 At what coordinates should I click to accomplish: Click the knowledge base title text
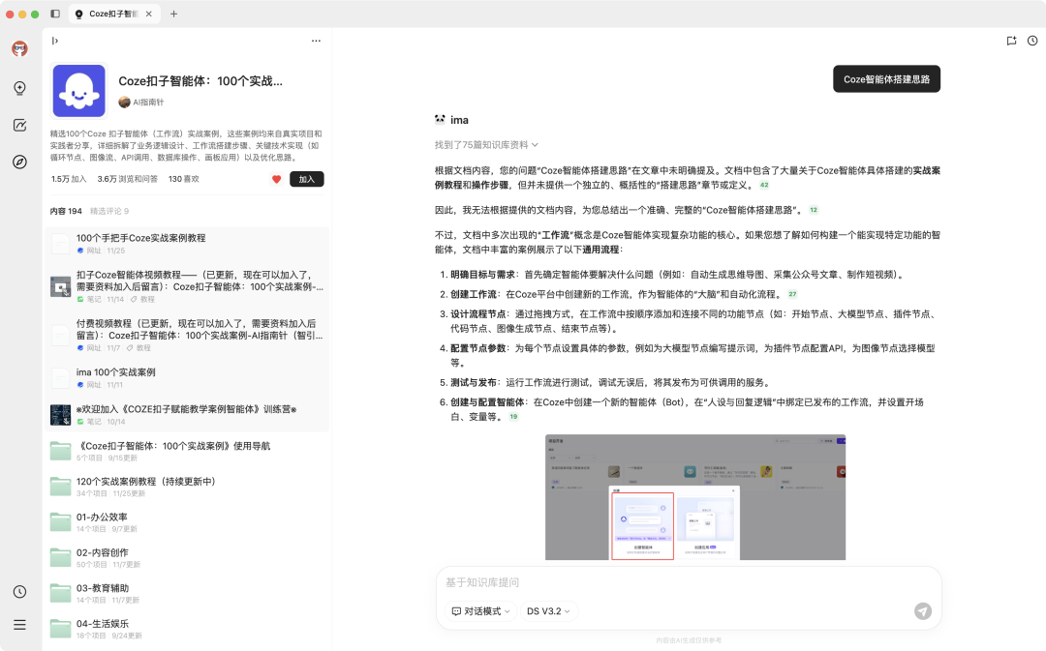tap(200, 81)
